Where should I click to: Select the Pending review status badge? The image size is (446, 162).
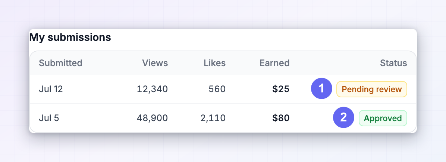[372, 89]
